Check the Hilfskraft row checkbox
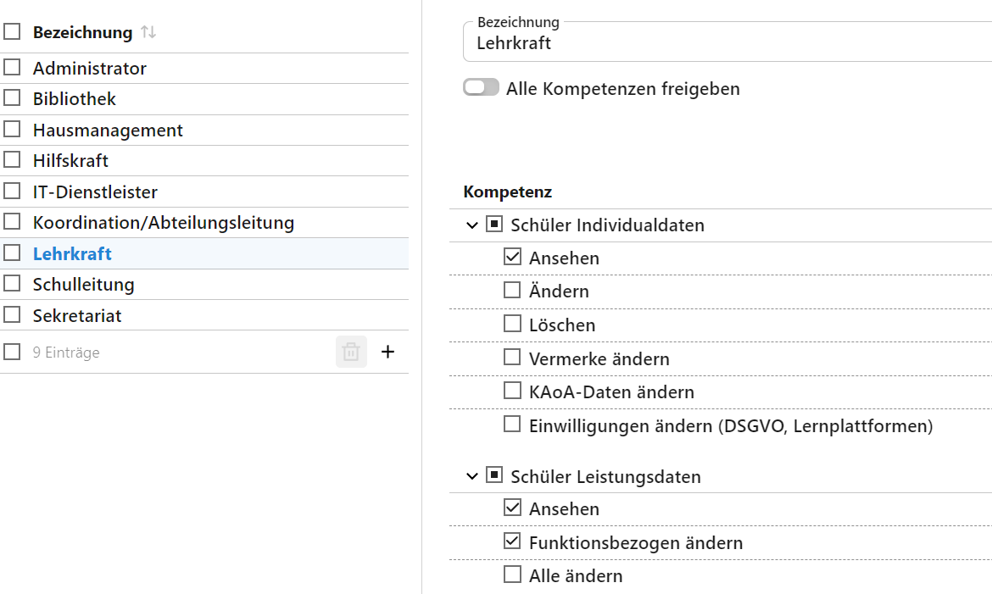The width and height of the screenshot is (992, 594). coord(12,159)
